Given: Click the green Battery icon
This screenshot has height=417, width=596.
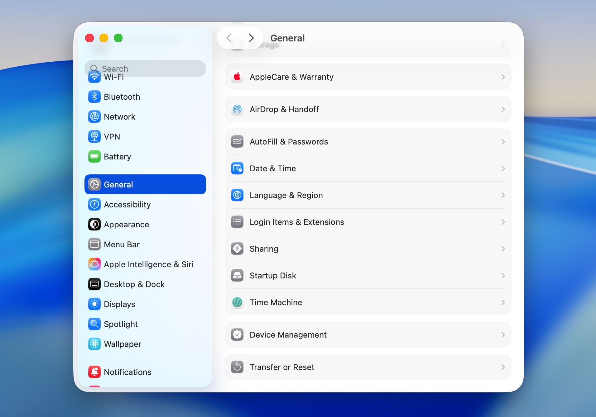Looking at the screenshot, I should point(94,157).
